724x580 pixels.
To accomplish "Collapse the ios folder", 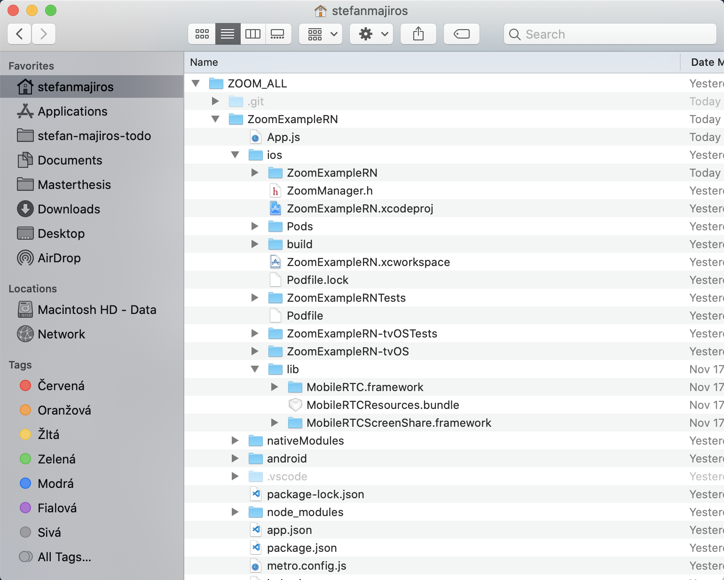I will click(236, 155).
